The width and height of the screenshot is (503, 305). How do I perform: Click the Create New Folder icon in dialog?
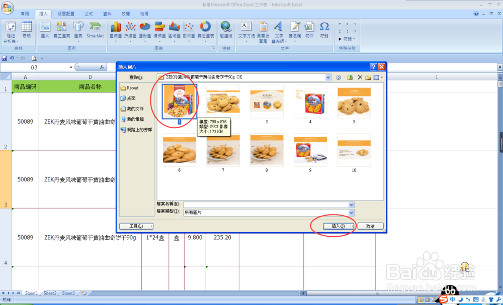click(368, 77)
